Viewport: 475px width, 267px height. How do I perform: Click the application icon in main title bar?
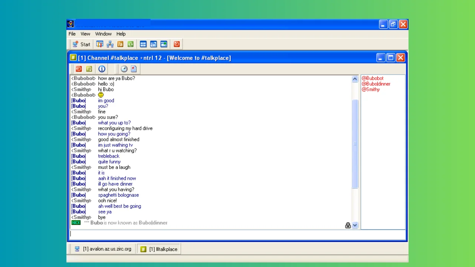[71, 24]
